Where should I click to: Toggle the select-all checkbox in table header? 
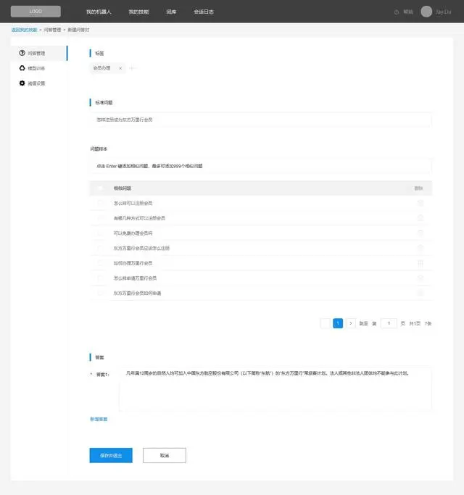tap(101, 188)
